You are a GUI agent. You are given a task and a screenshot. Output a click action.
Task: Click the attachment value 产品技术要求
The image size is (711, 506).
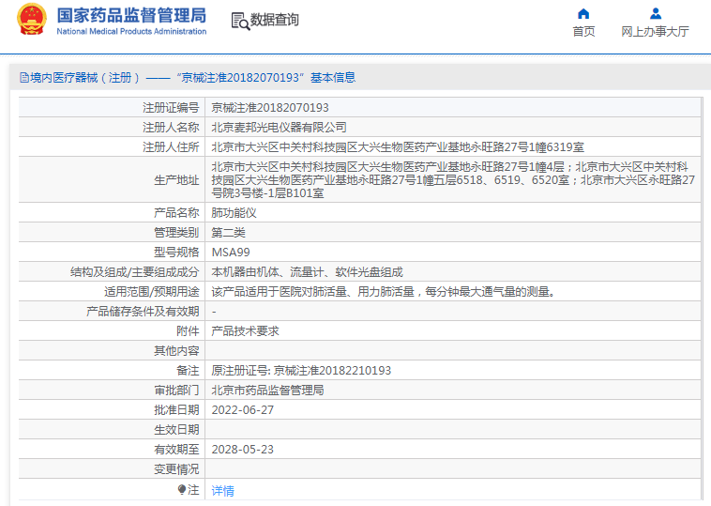[x=245, y=331]
